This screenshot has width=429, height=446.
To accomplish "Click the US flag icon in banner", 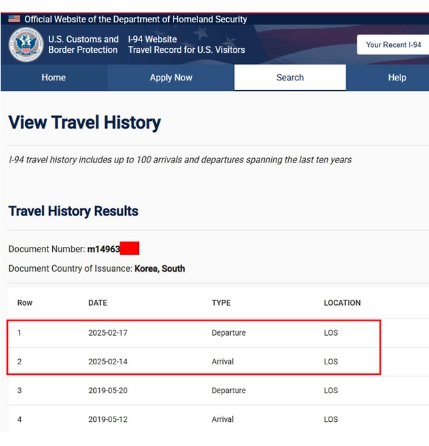I will (14, 20).
